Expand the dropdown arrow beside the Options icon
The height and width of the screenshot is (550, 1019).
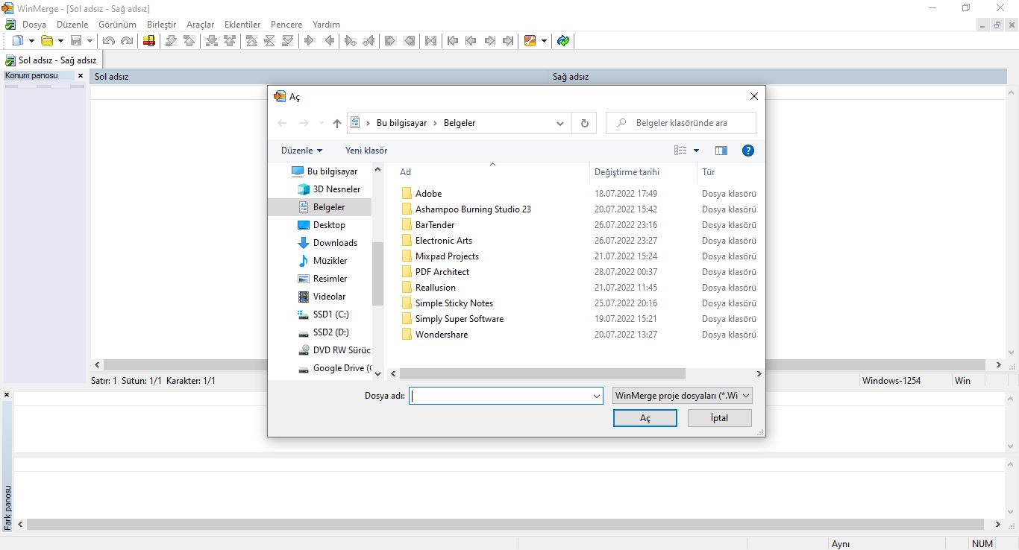(x=544, y=40)
